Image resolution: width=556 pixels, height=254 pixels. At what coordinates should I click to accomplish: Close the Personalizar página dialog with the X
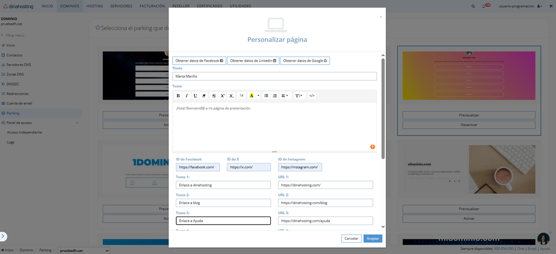click(x=381, y=17)
